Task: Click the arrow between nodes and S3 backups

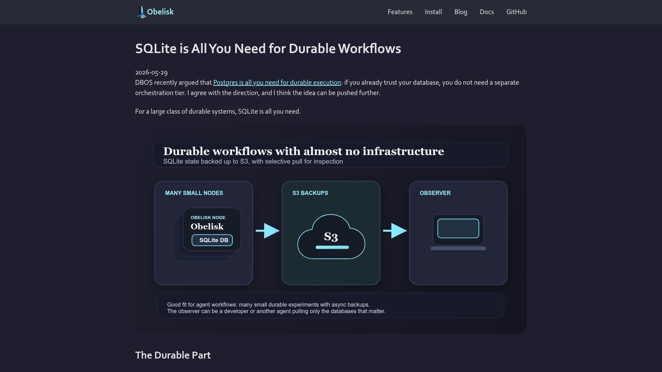Action: coord(268,231)
